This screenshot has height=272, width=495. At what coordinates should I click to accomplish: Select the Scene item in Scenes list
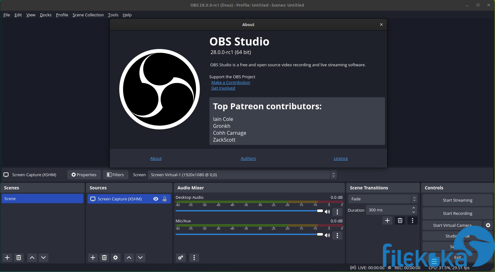point(42,199)
